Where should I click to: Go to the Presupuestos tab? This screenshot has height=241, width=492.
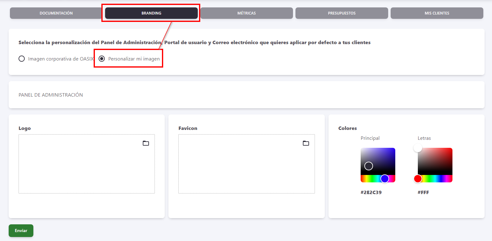(x=341, y=13)
